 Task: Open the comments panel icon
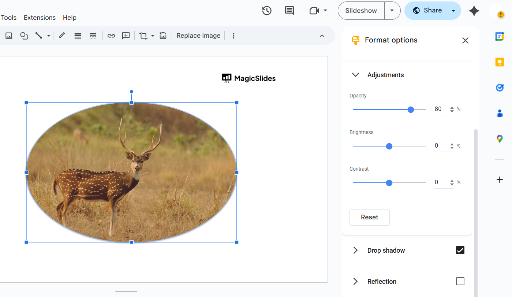pos(289,11)
